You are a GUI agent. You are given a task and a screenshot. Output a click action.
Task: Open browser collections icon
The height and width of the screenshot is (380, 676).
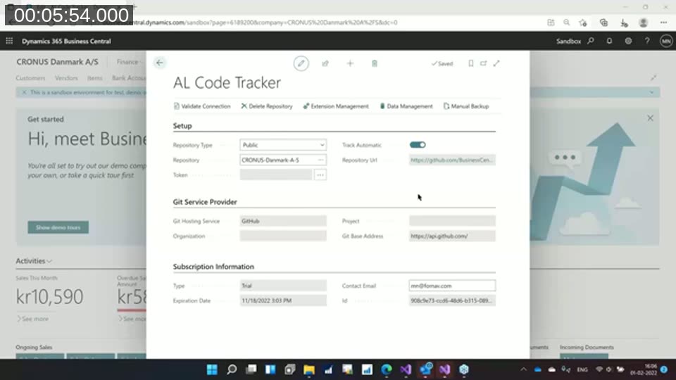click(603, 23)
